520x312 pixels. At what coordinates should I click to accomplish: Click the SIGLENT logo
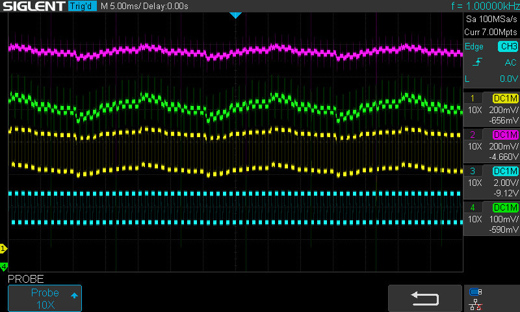click(x=34, y=6)
